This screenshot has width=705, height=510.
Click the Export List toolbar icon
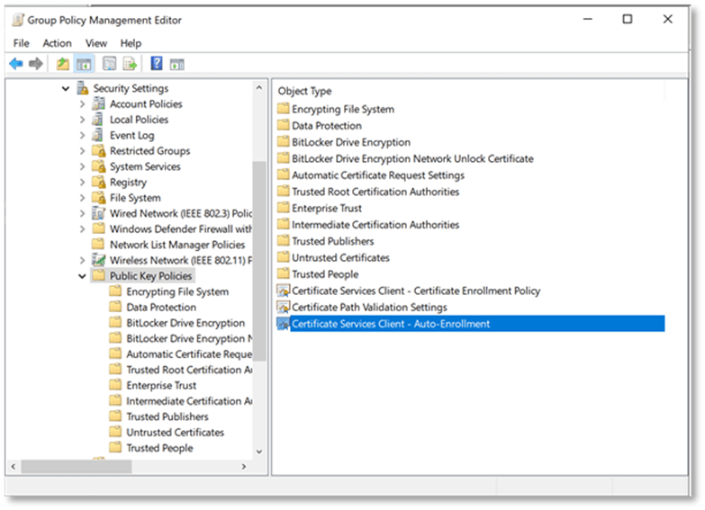click(x=130, y=64)
